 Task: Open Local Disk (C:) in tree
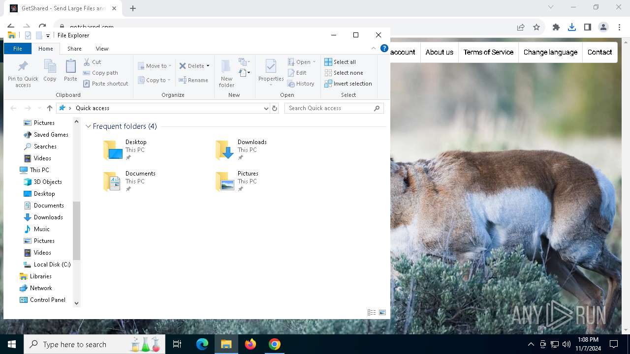coord(52,265)
